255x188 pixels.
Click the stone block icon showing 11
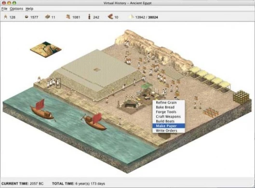(48, 16)
